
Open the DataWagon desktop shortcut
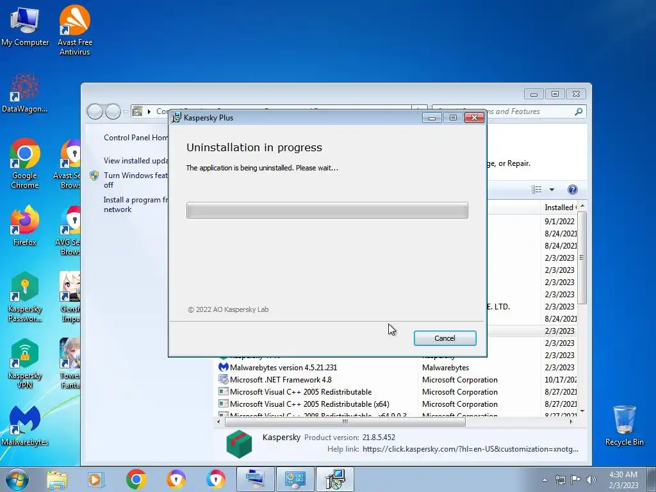click(x=24, y=93)
